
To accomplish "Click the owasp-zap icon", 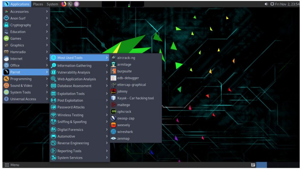I will tap(113, 118).
